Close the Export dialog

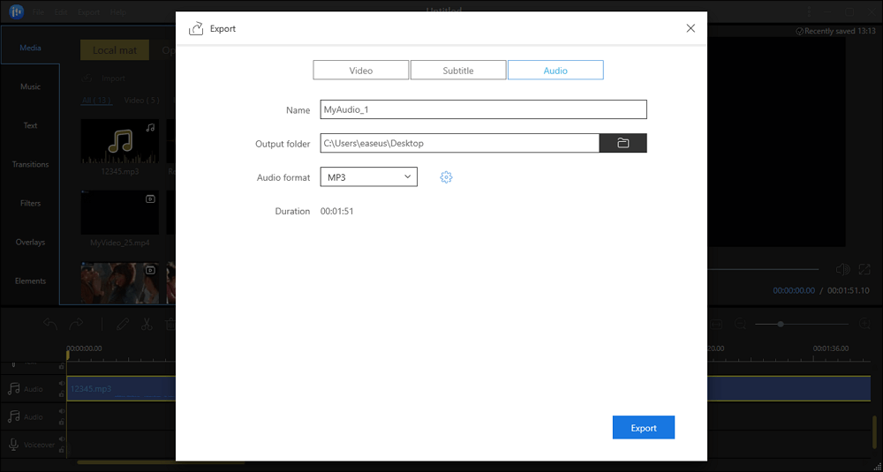coord(691,28)
